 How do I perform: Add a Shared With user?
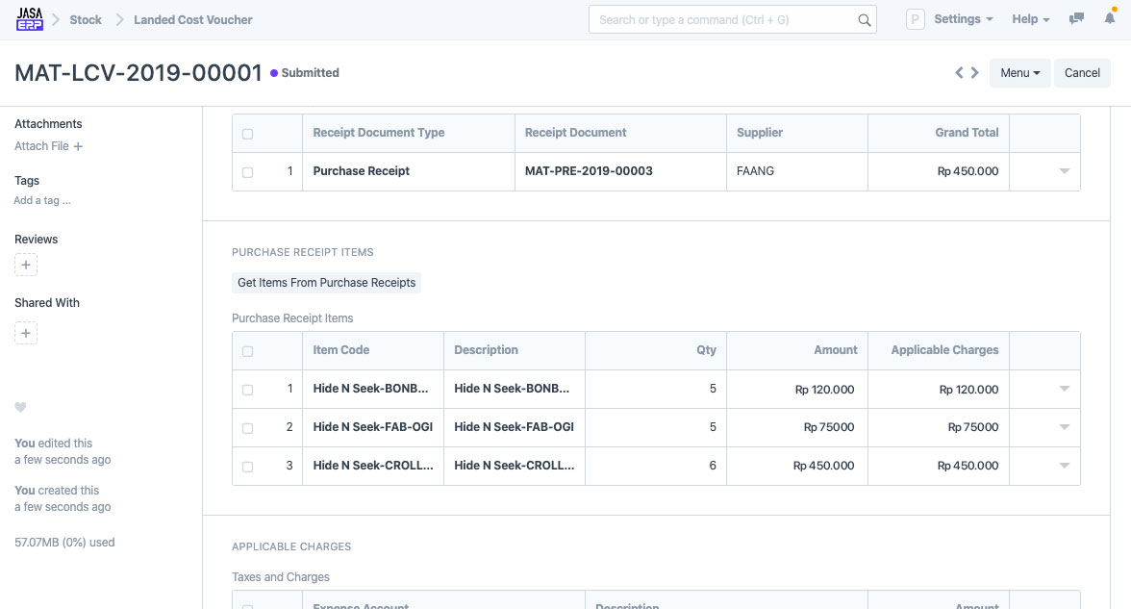(26, 333)
